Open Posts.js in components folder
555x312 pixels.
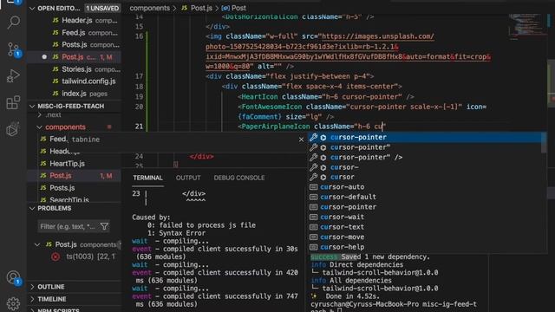[75, 188]
